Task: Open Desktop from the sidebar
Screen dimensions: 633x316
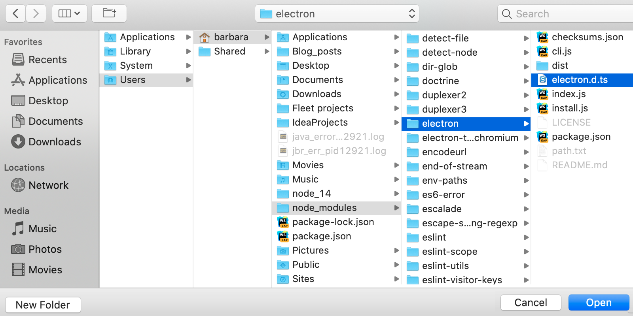Action: tap(40, 101)
